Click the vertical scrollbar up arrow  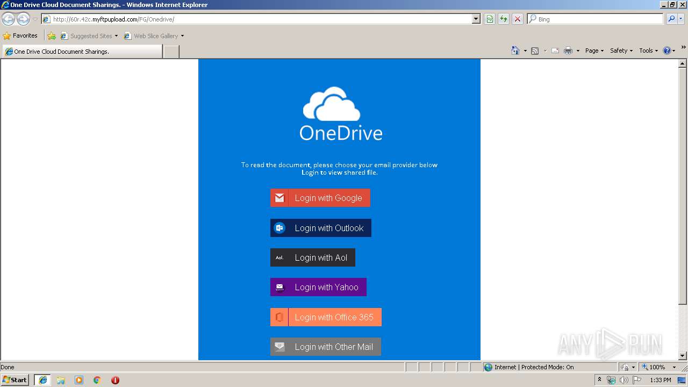point(683,63)
